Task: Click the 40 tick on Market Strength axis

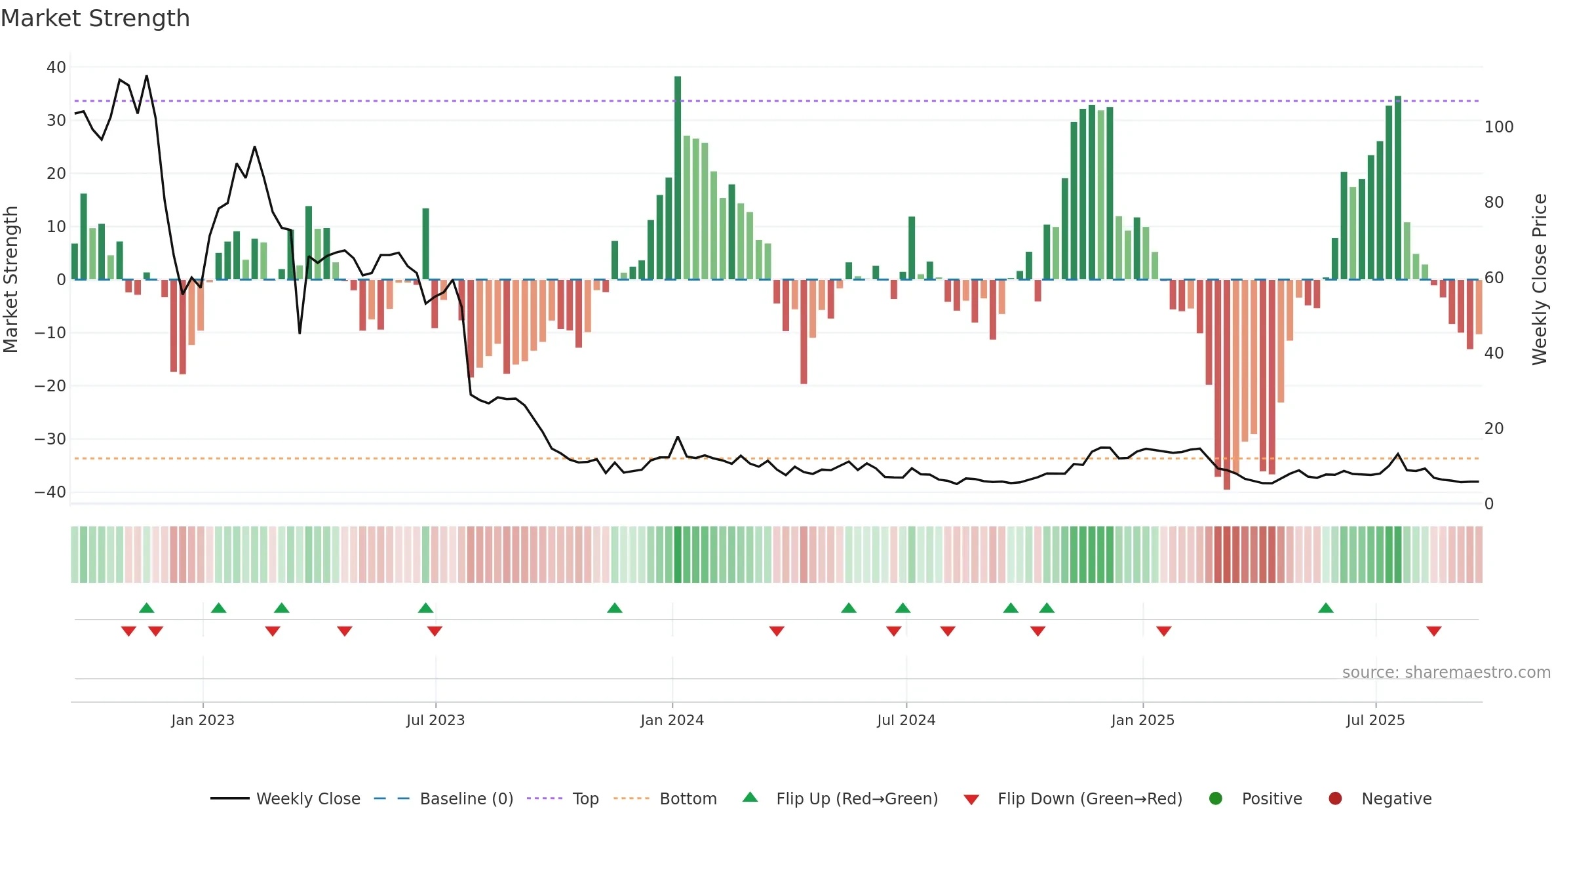Action: (56, 67)
